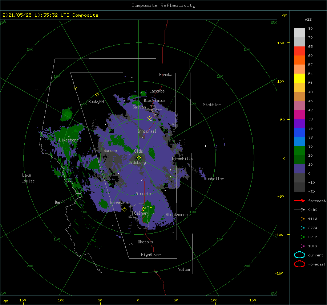Click the green echo patch east of Olds
The width and height of the screenshot is (327, 305).
[x=152, y=153]
